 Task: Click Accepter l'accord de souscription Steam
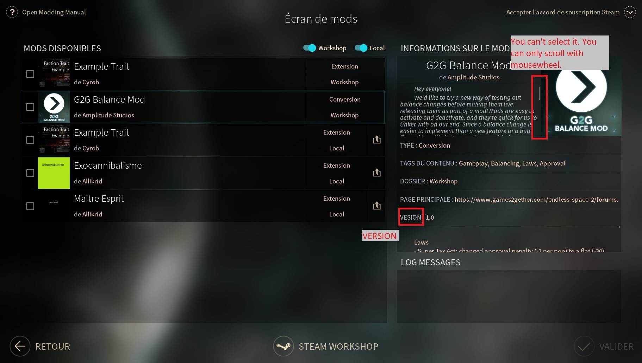[x=563, y=12]
